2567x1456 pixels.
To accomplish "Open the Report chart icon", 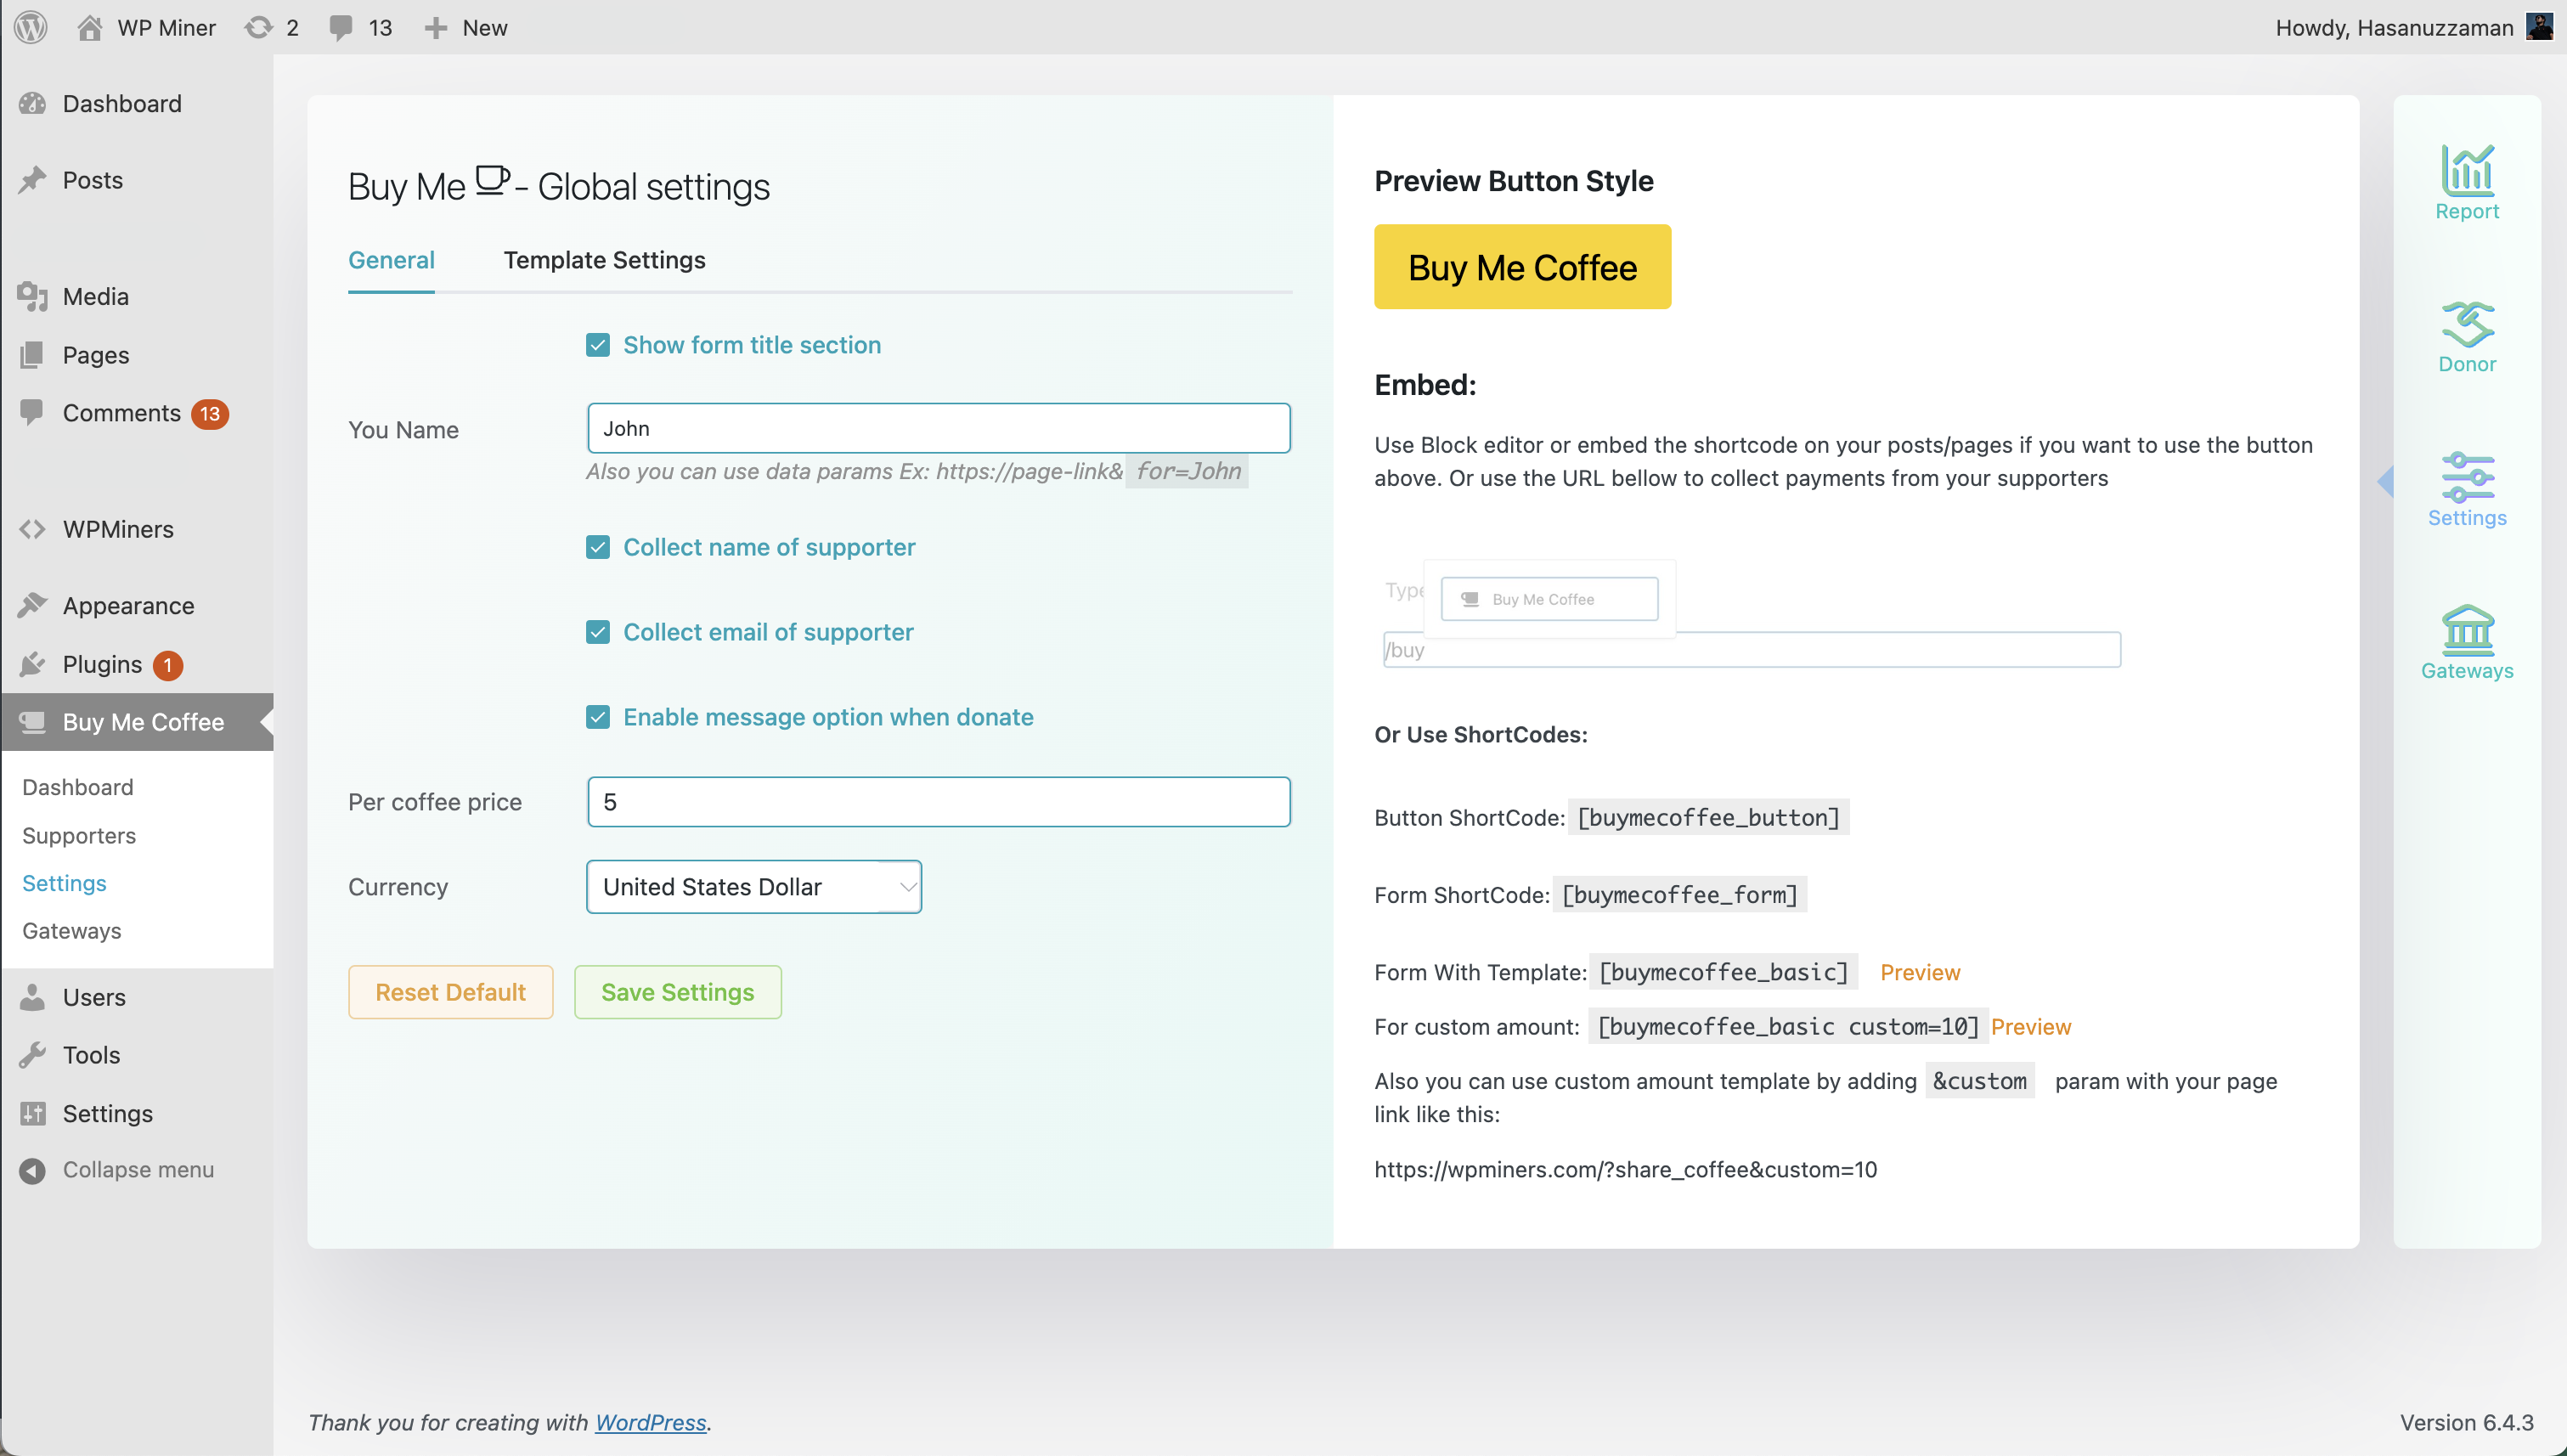I will [2466, 170].
